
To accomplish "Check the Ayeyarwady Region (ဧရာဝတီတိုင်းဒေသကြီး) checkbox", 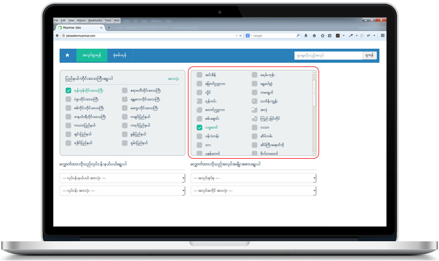I will (x=125, y=90).
